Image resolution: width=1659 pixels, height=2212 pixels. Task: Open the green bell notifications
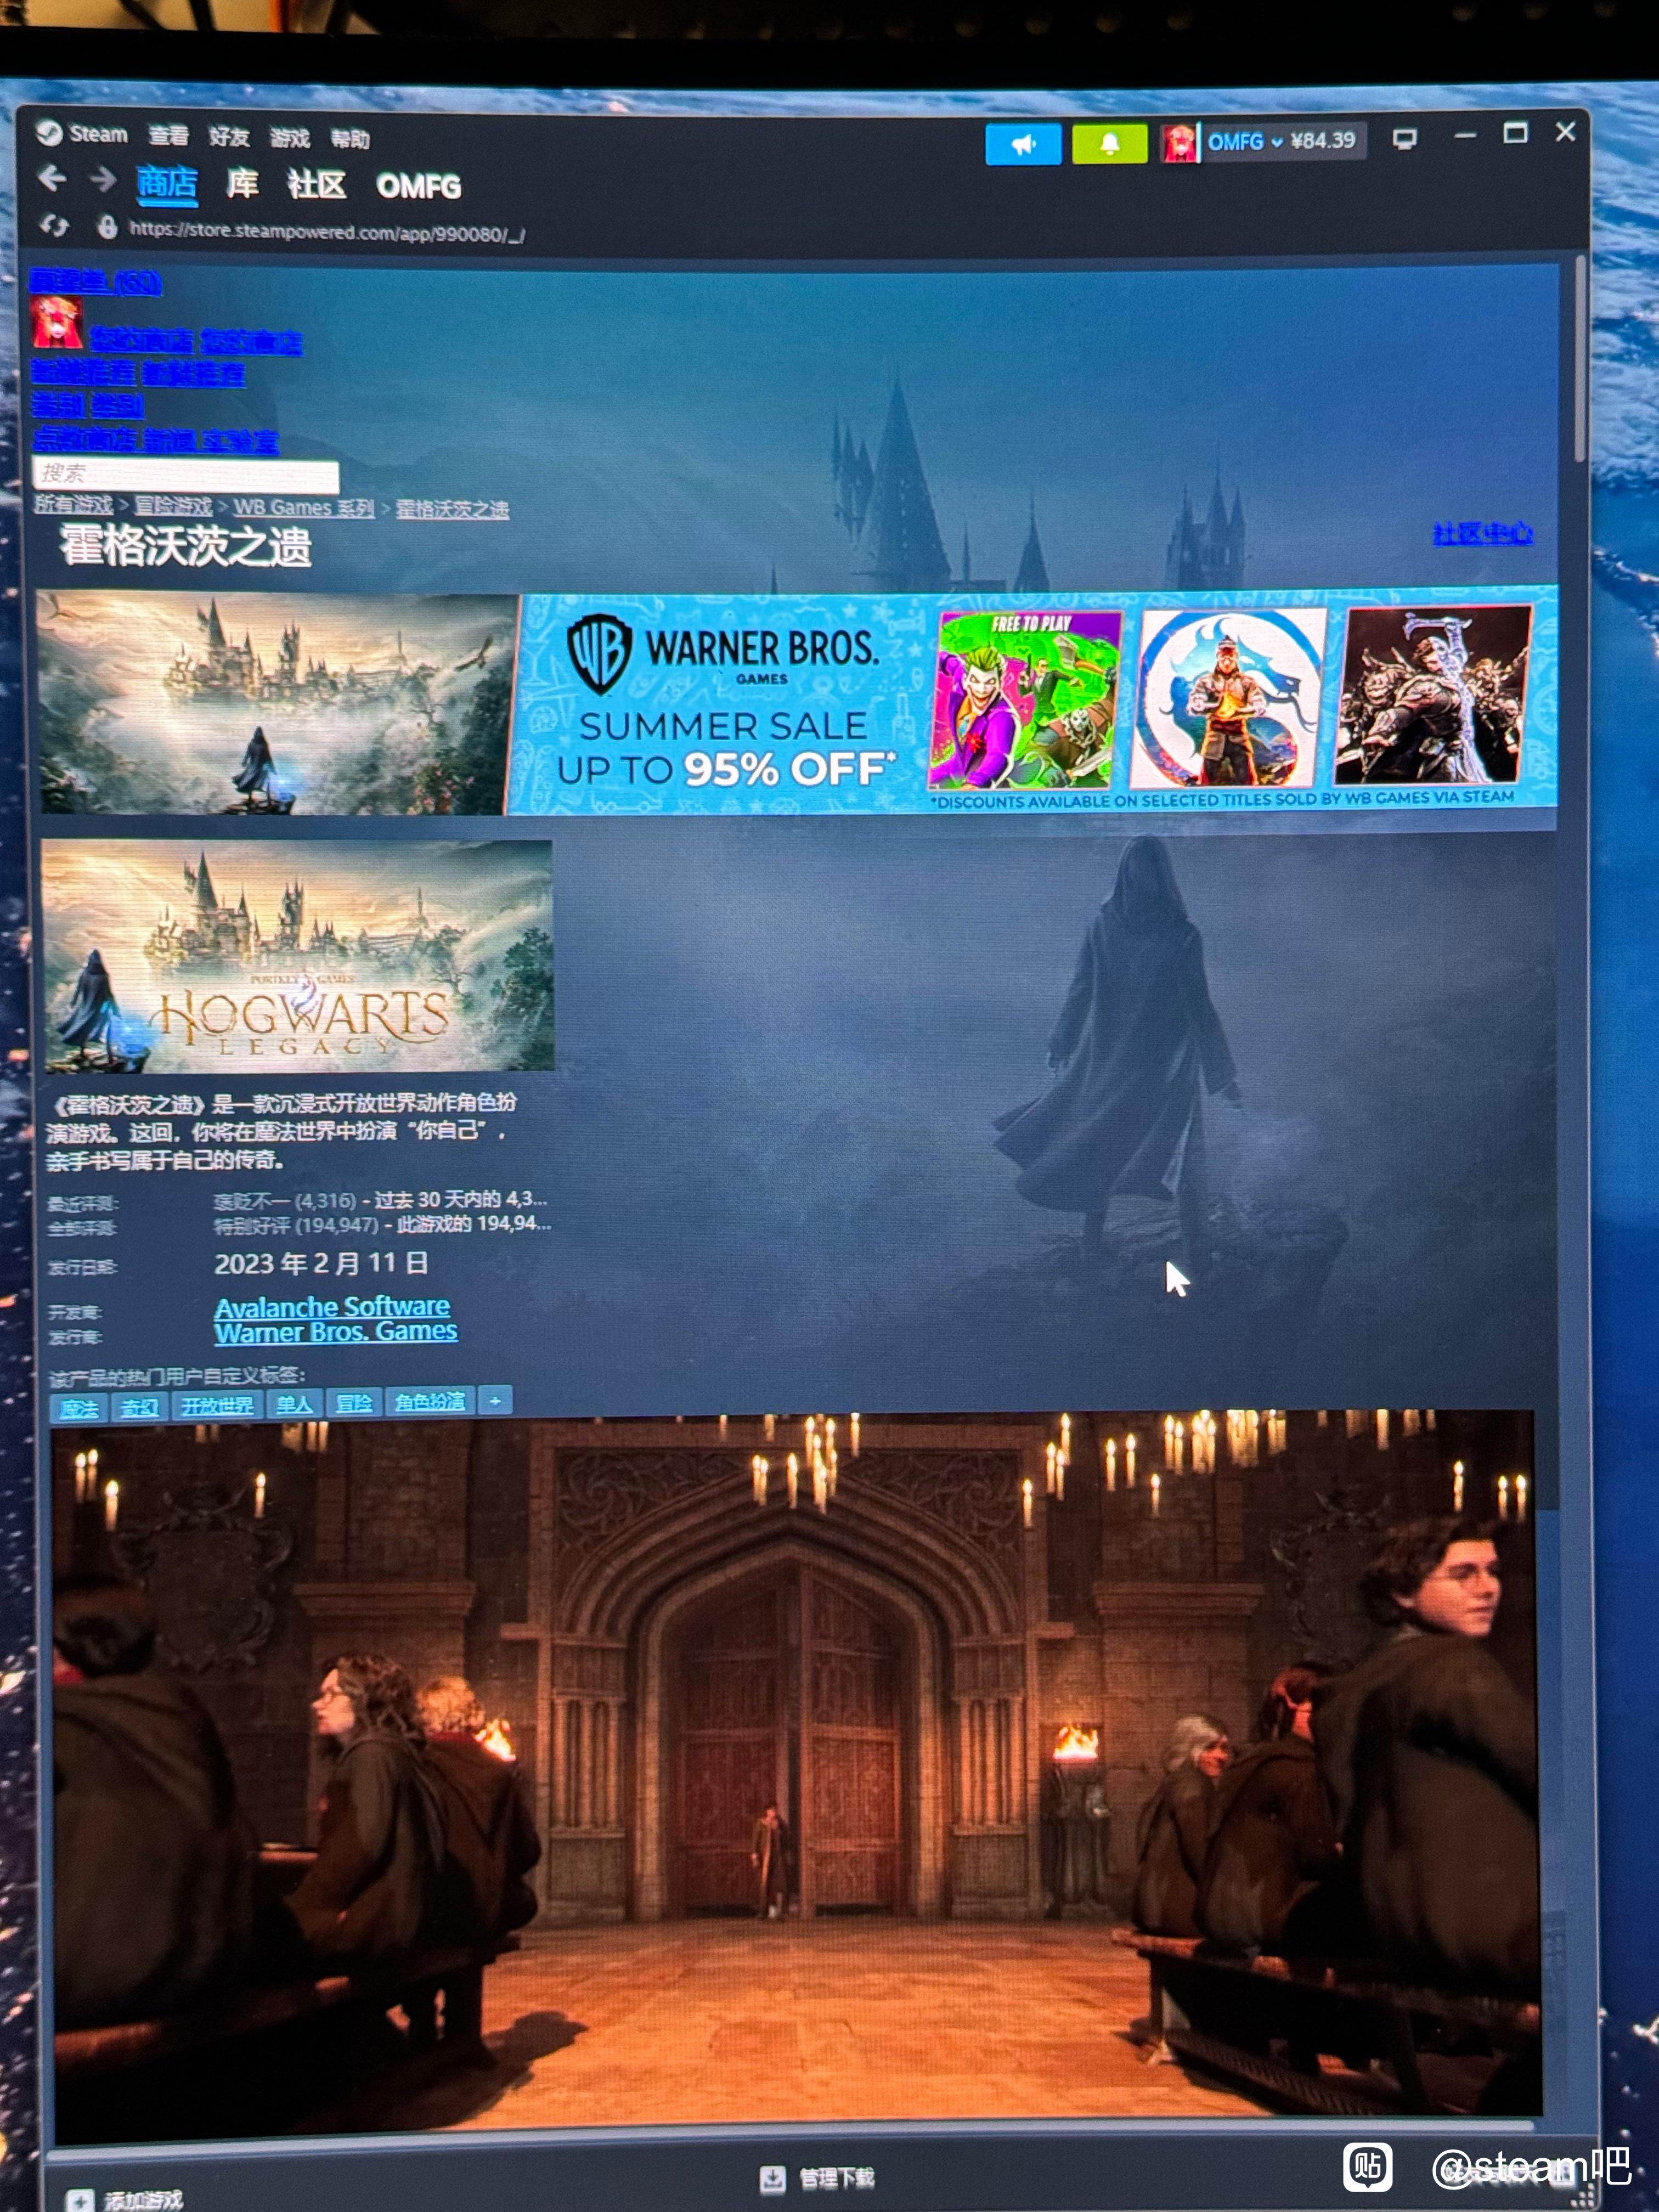pyautogui.click(x=1109, y=144)
